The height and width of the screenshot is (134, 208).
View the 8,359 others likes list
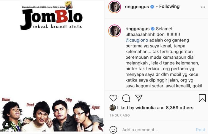[x=179, y=108]
